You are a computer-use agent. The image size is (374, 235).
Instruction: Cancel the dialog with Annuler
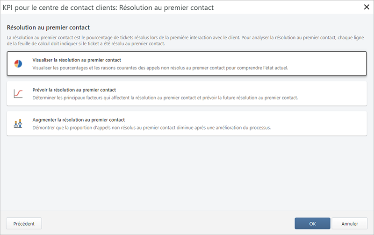point(350,223)
